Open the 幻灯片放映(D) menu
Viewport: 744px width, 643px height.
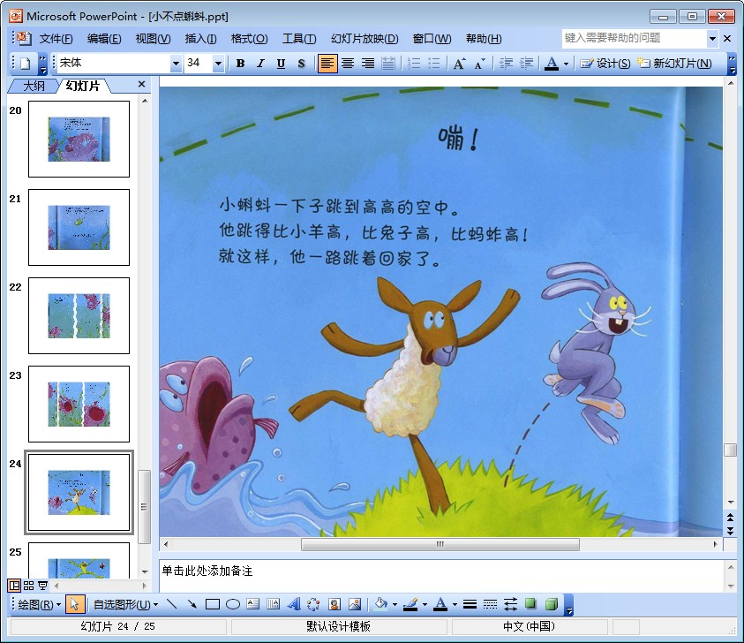click(364, 39)
